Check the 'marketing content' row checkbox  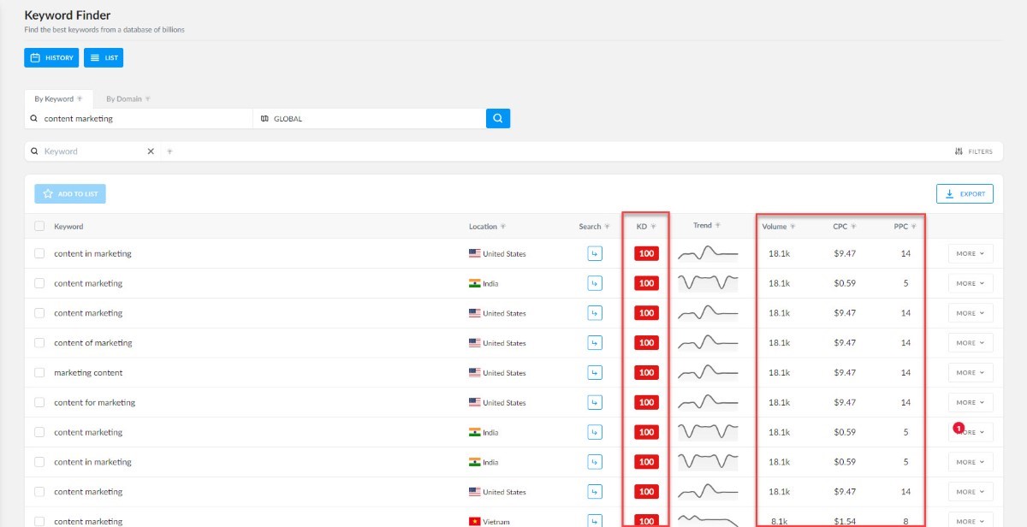[39, 373]
